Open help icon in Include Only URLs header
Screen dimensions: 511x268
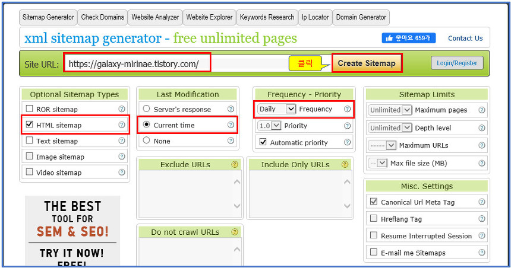(x=345, y=165)
